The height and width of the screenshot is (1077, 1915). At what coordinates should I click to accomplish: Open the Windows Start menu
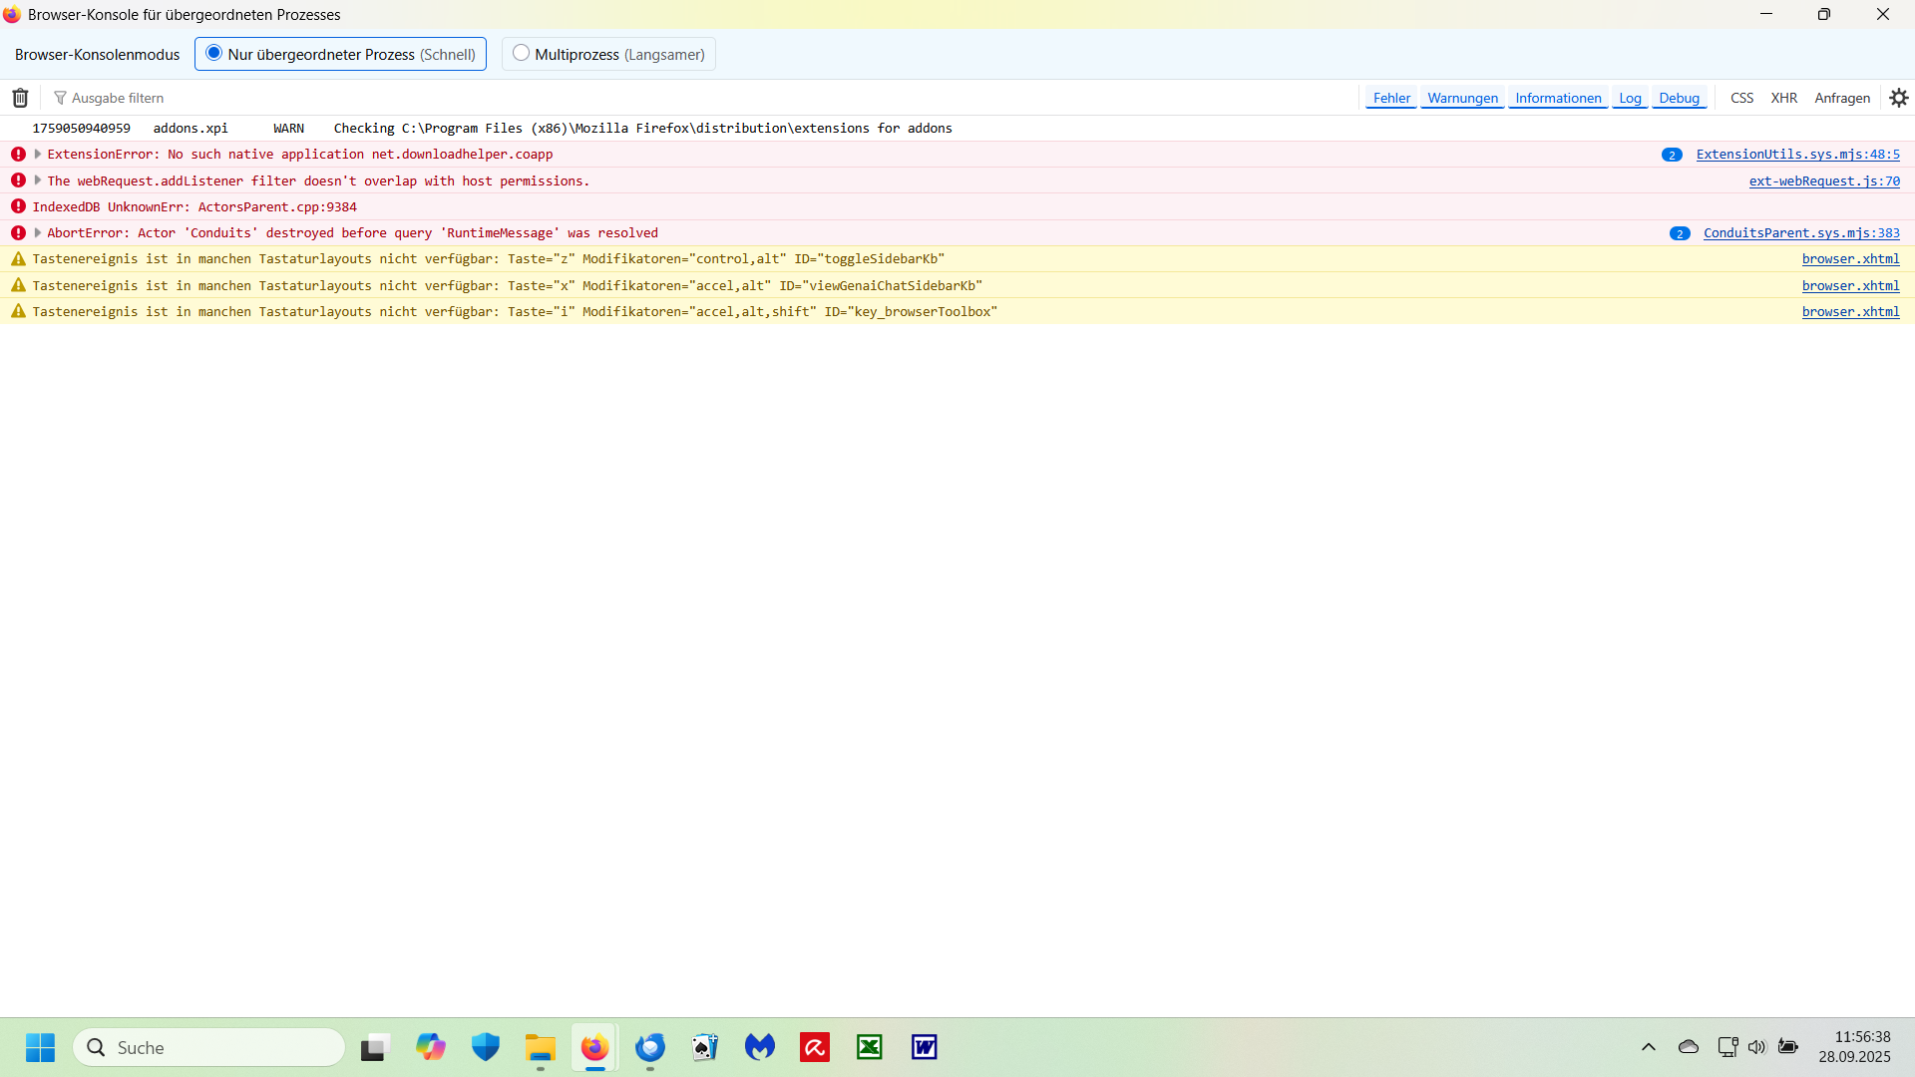[x=40, y=1047]
